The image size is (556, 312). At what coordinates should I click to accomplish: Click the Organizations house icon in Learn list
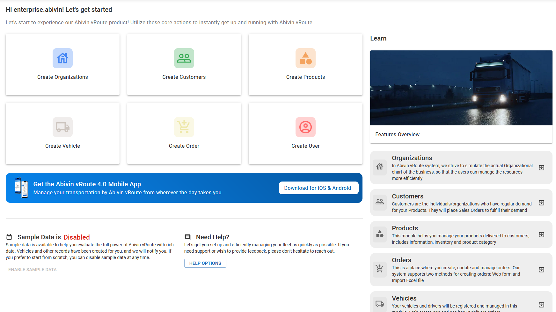click(380, 167)
